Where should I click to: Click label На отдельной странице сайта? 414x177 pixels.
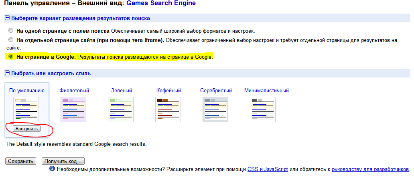[90, 40]
